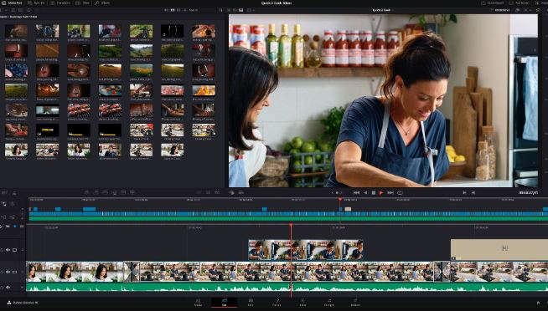Screen dimensions: 548x311
Task: Click the Close Up edit icon
Action: [114, 192]
